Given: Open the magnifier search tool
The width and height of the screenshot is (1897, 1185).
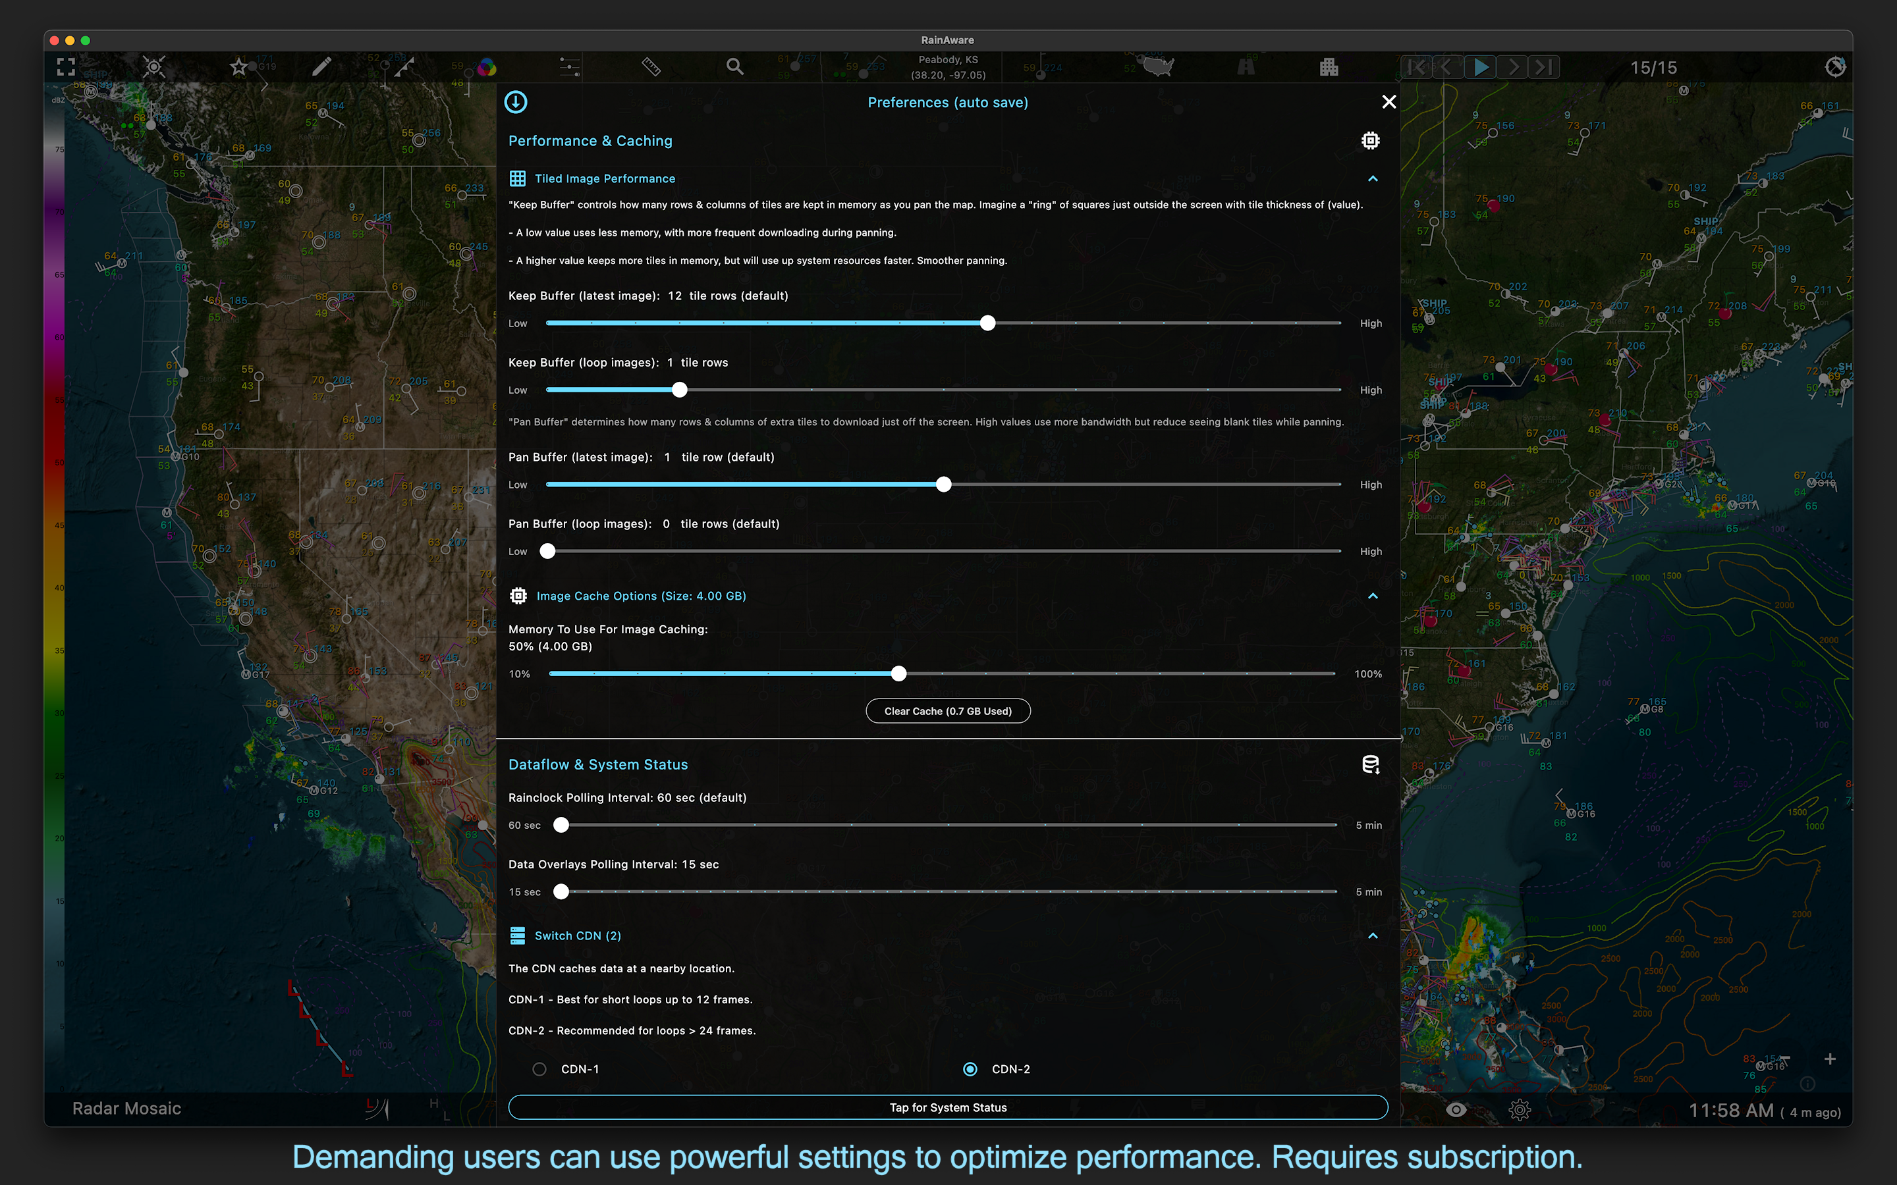Looking at the screenshot, I should pyautogui.click(x=734, y=67).
